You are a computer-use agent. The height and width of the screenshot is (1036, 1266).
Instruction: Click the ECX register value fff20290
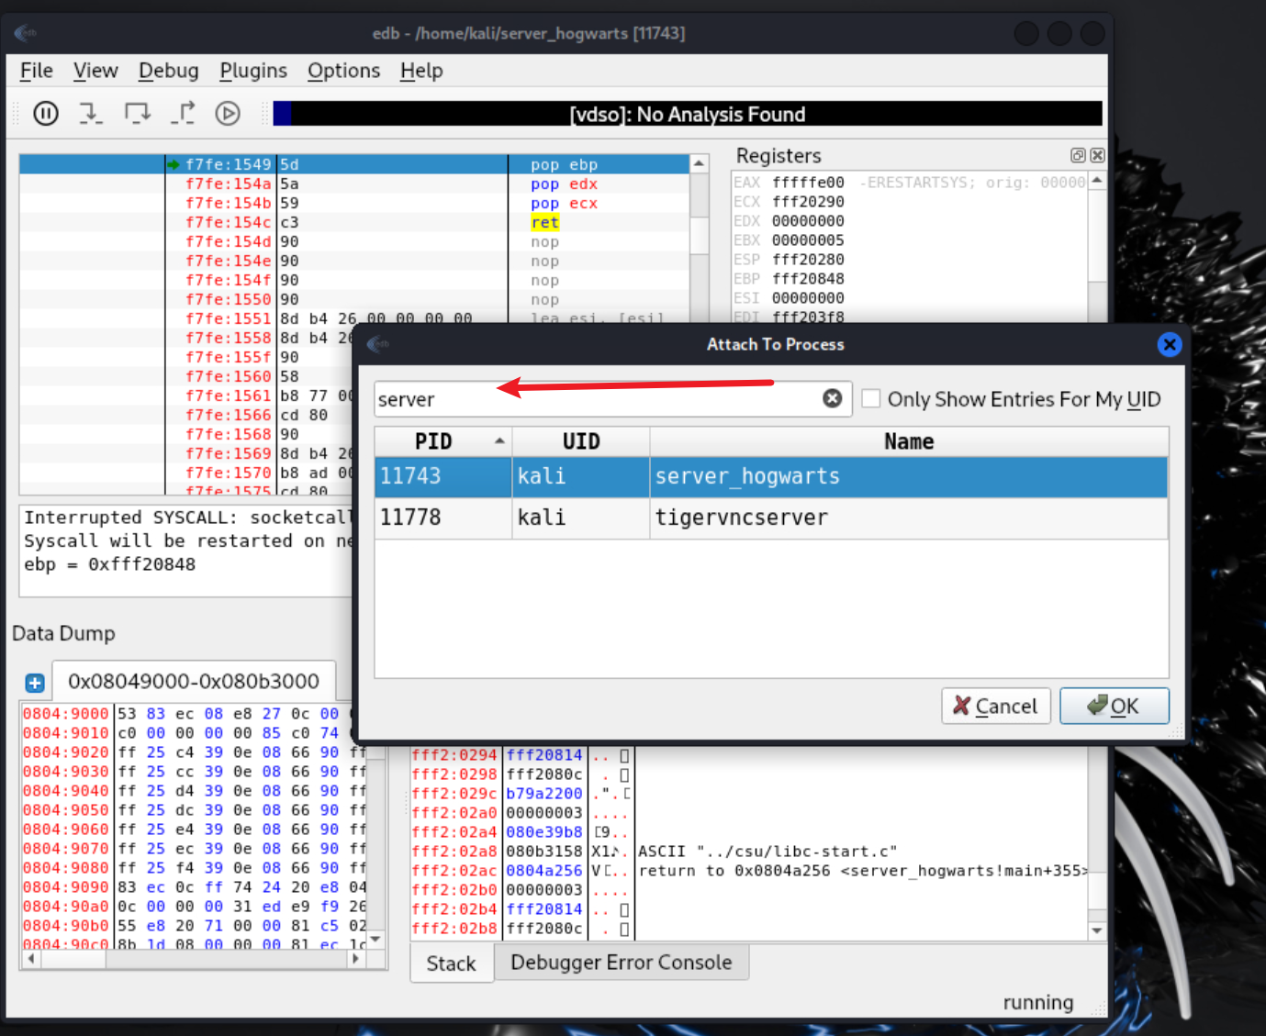(x=808, y=202)
